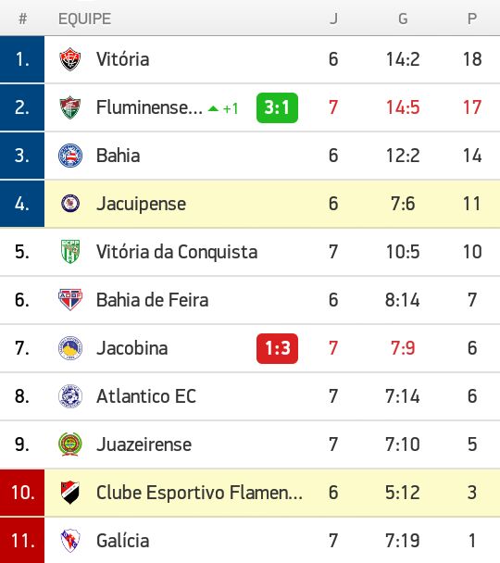Click the Clube Esportivo Flamengo crest icon
The height and width of the screenshot is (563, 500).
tap(70, 493)
